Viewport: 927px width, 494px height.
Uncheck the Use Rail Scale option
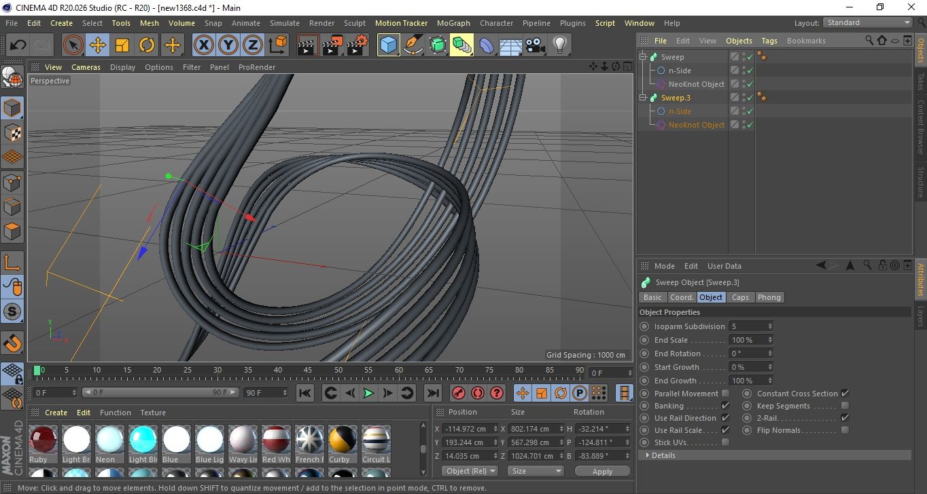pyautogui.click(x=725, y=430)
